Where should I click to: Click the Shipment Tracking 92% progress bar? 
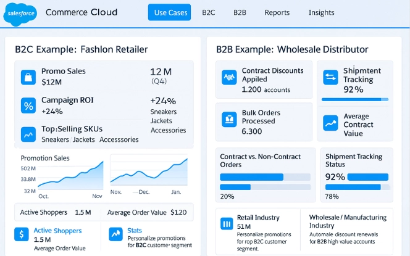355,99
